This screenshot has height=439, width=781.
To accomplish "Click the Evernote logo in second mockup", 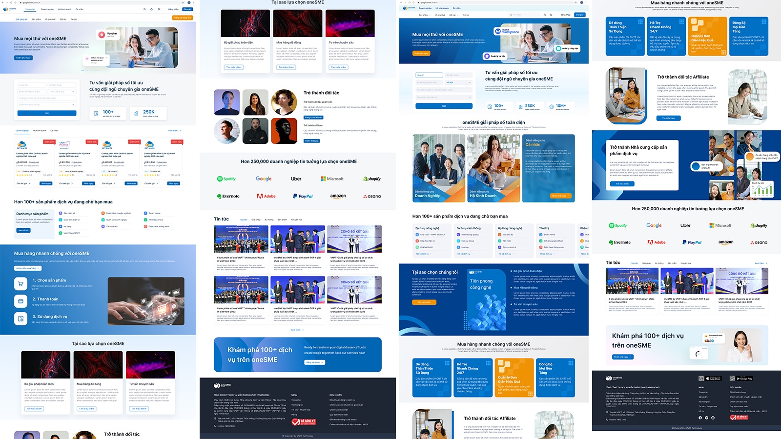I will coord(228,196).
